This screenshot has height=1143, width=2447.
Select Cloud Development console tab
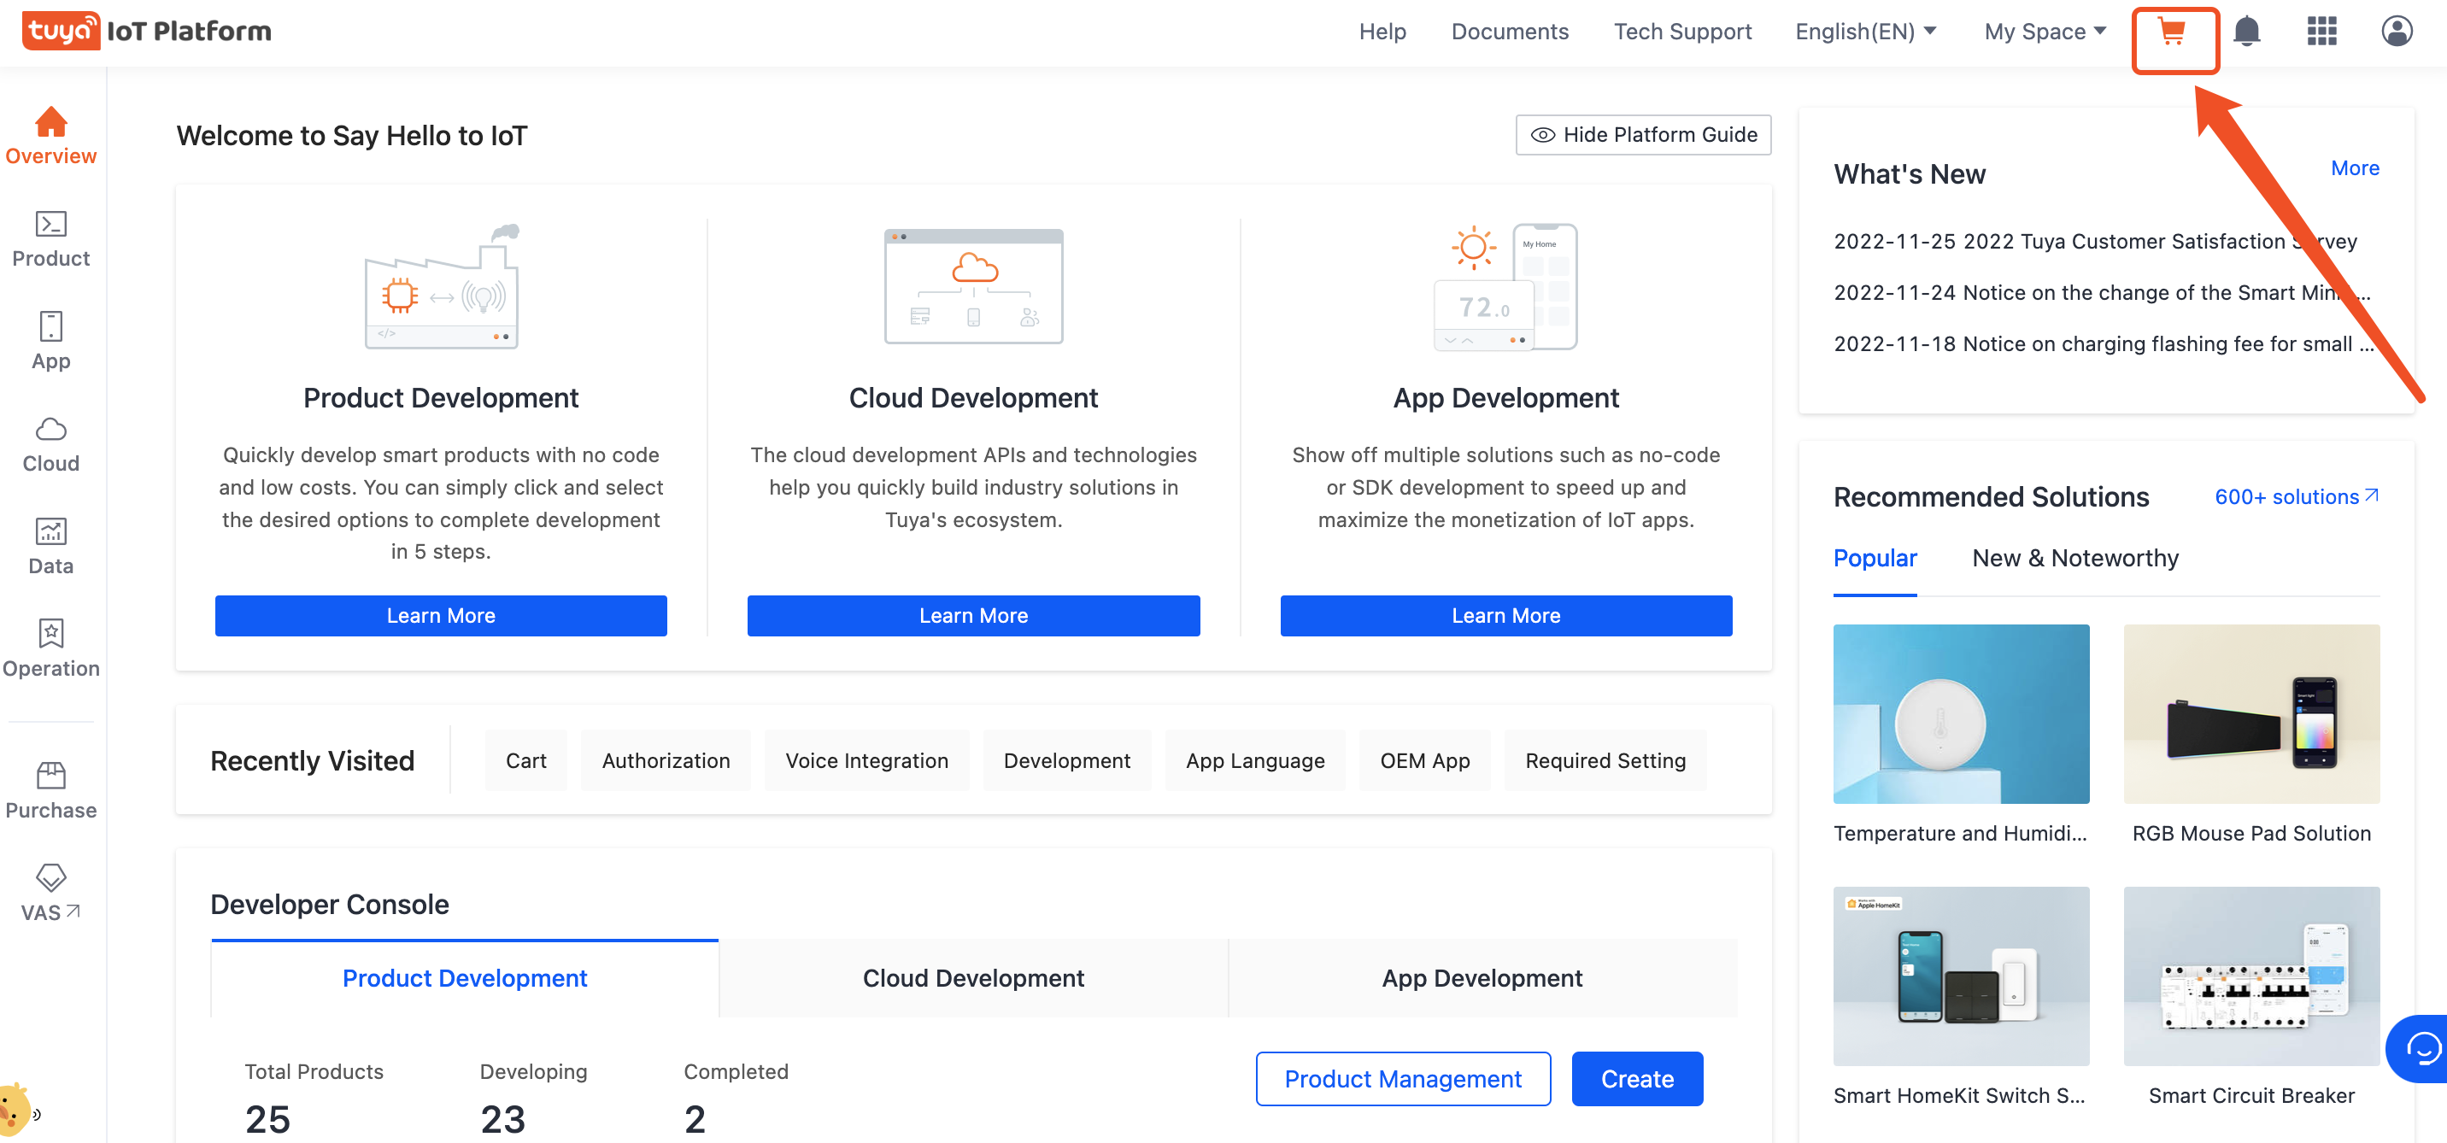click(x=974, y=979)
